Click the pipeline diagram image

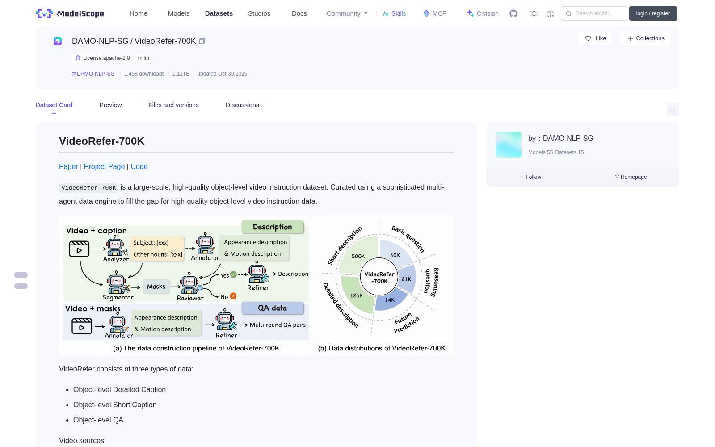tap(257, 285)
